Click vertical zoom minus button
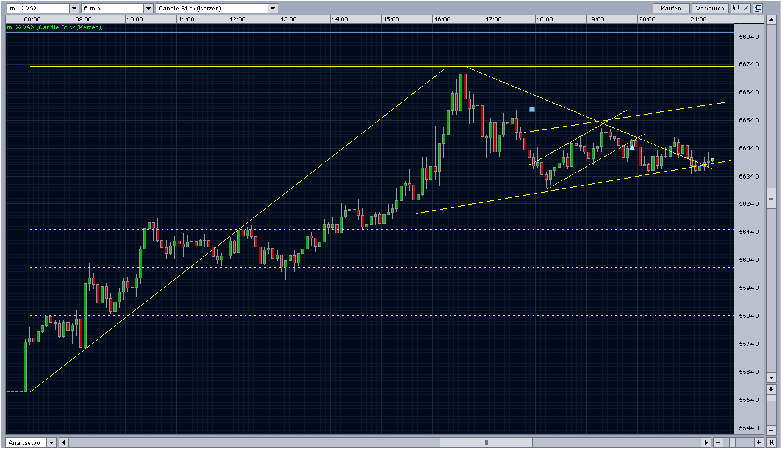The width and height of the screenshot is (782, 449). pos(771,430)
